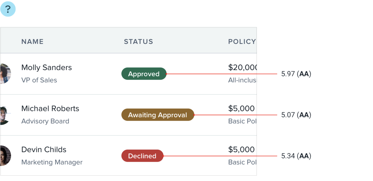This screenshot has width=373, height=181.
Task: Sort by the POLICY column header
Action: pos(242,42)
